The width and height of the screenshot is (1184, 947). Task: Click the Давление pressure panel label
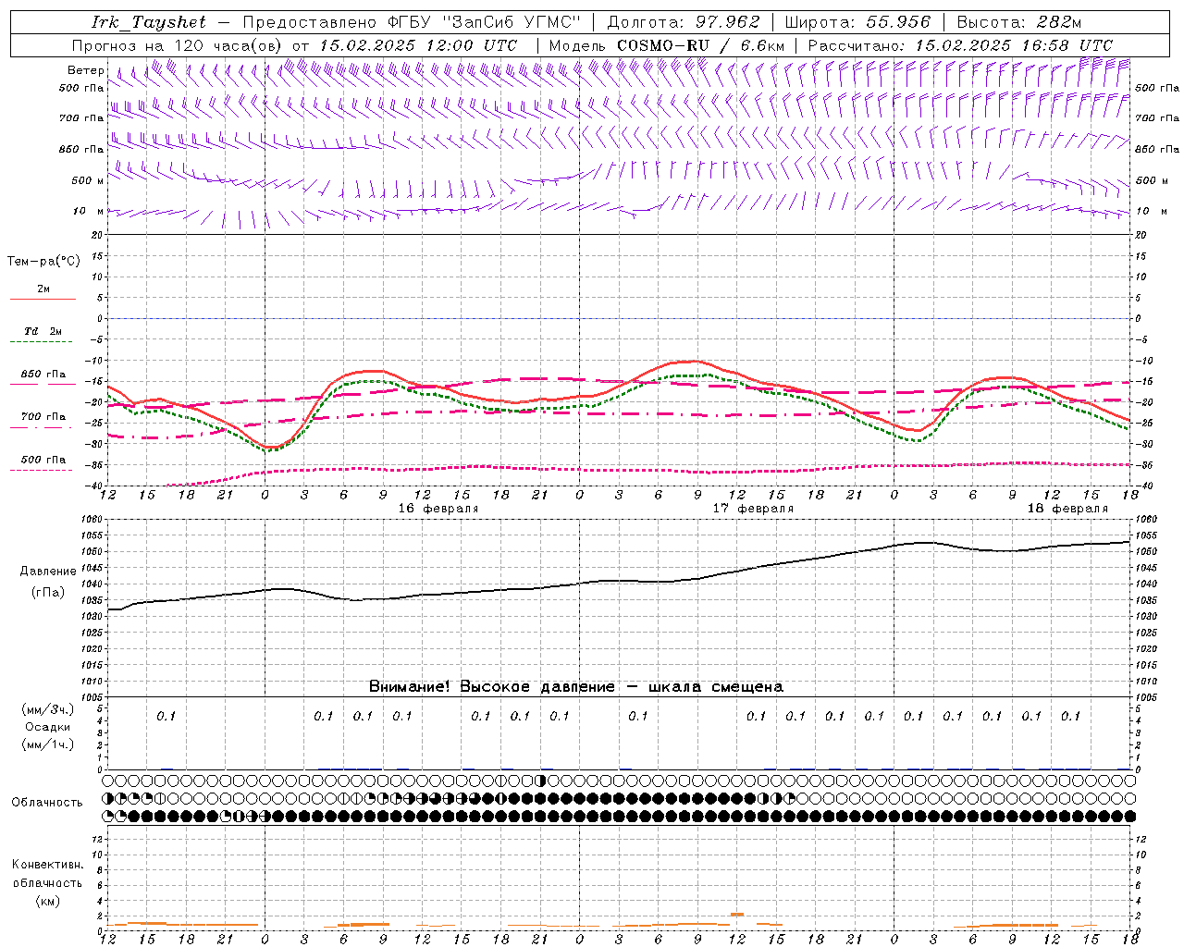48,572
